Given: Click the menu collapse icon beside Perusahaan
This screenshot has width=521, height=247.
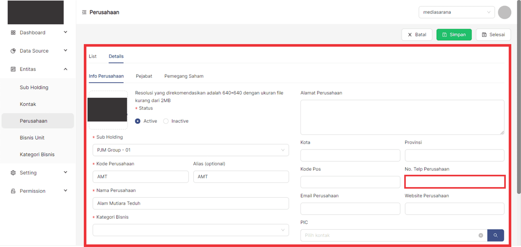Looking at the screenshot, I should (84, 12).
